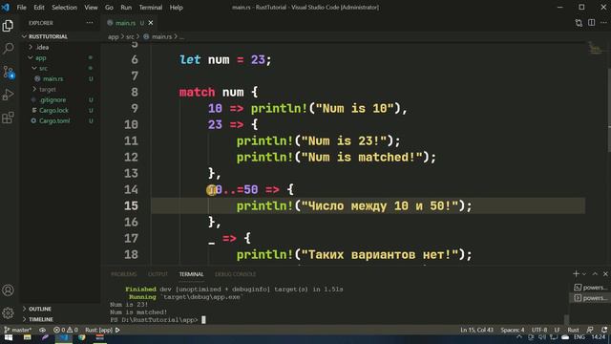The height and width of the screenshot is (344, 611).
Task: Open the feedback icon in status bar
Action: point(590,330)
